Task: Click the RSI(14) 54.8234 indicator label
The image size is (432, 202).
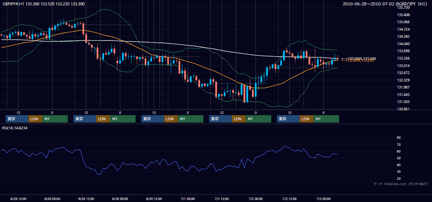Action: coord(15,128)
